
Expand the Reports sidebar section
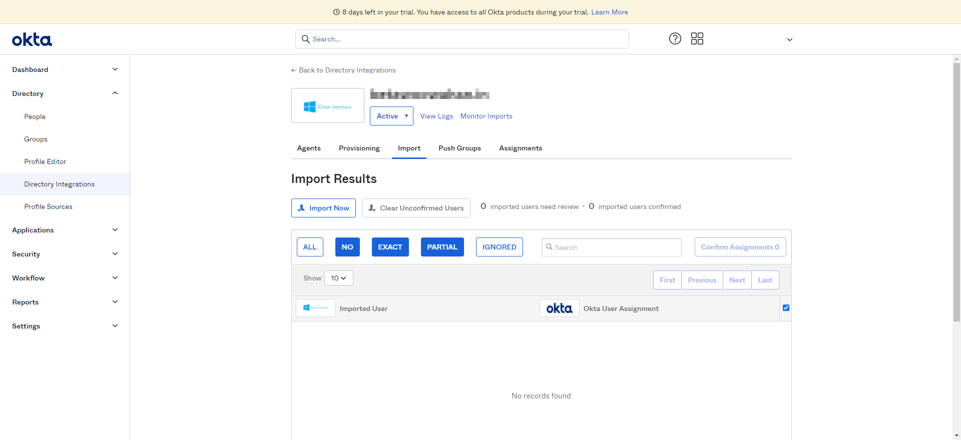(x=65, y=302)
